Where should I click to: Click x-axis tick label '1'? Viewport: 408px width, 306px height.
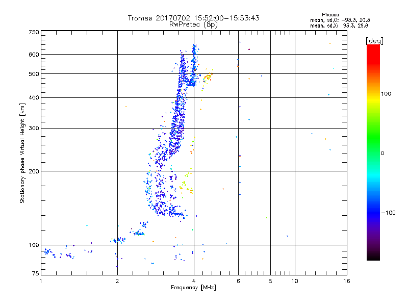(41, 281)
